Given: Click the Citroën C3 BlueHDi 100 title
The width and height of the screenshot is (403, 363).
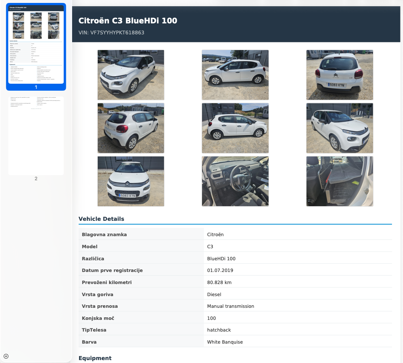Looking at the screenshot, I should point(128,21).
